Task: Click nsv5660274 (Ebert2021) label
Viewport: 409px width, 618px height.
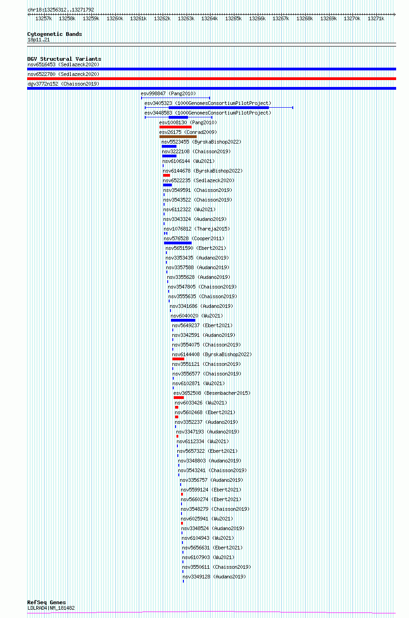Action: [211, 499]
